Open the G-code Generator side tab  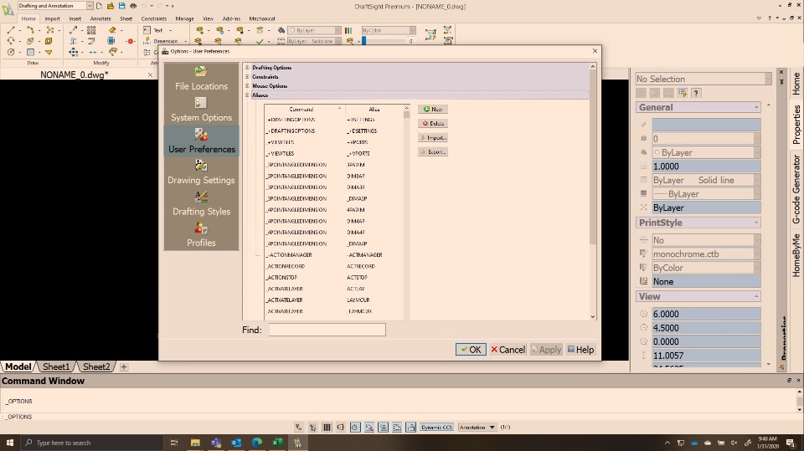[x=796, y=189]
